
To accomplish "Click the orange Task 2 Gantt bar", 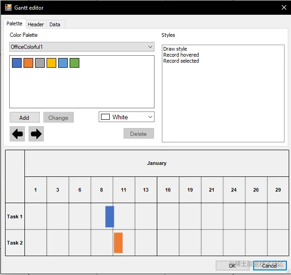I will (x=118, y=243).
